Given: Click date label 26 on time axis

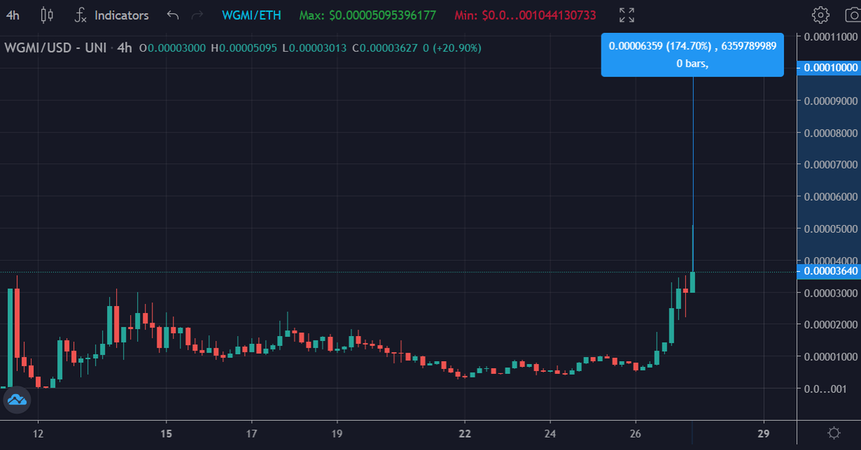Looking at the screenshot, I should pyautogui.click(x=636, y=434).
